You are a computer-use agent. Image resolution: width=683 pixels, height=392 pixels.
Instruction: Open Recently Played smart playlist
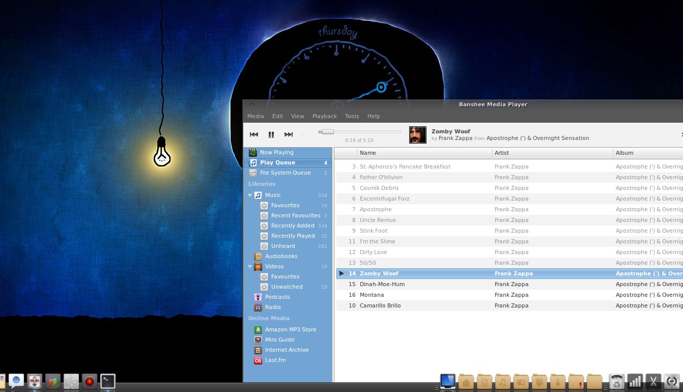click(293, 236)
